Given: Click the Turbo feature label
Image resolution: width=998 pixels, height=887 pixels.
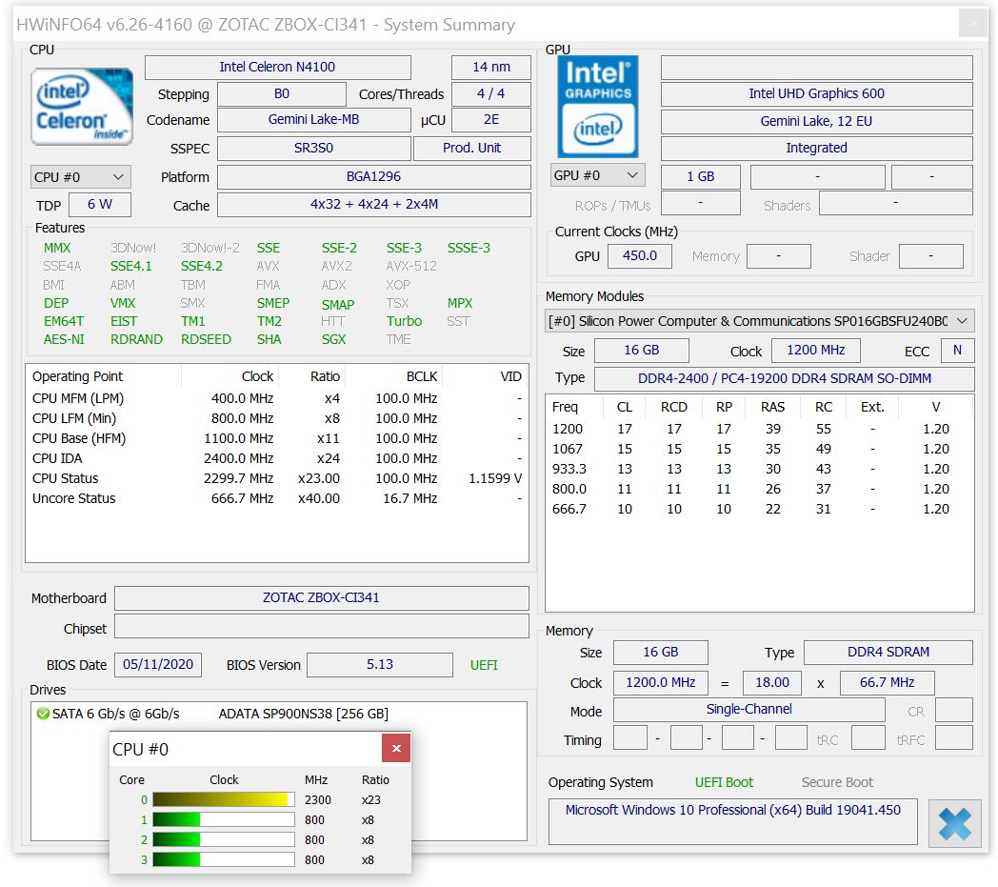Looking at the screenshot, I should click(404, 321).
